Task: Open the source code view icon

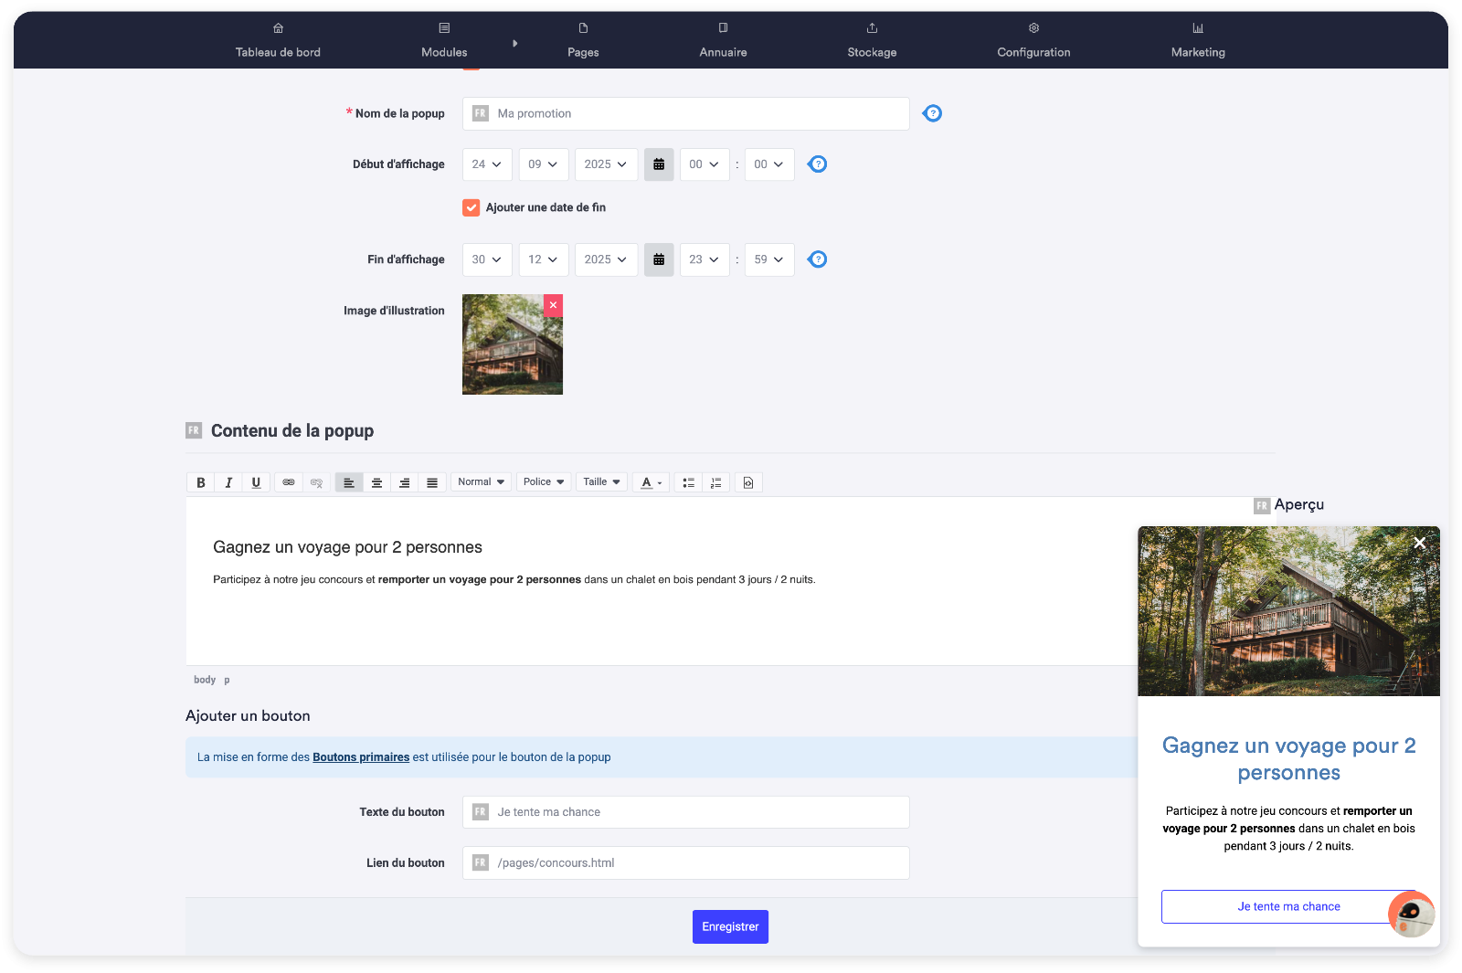Action: point(748,482)
